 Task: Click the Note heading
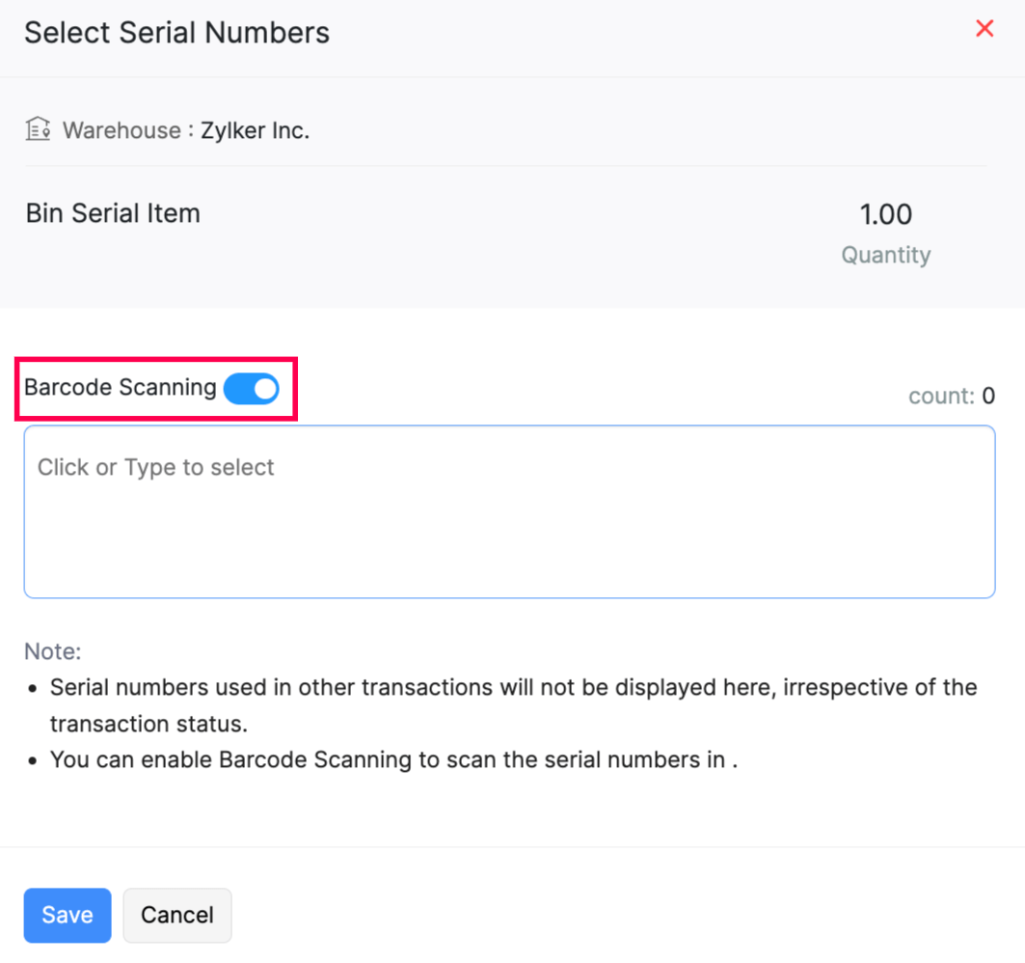53,651
